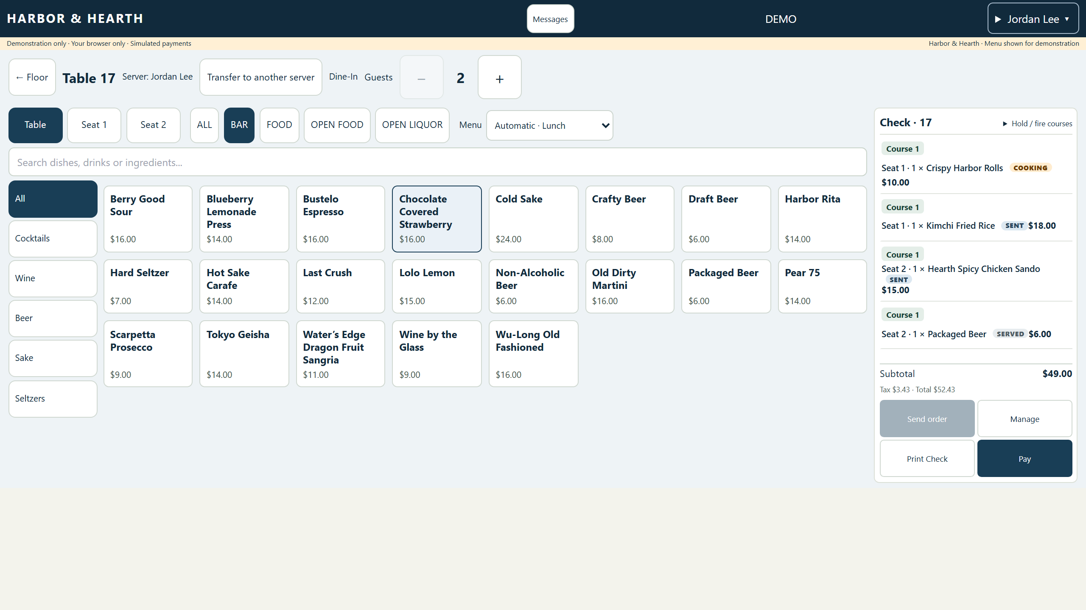
Task: Switch to the FOOD menu tab
Action: point(280,125)
